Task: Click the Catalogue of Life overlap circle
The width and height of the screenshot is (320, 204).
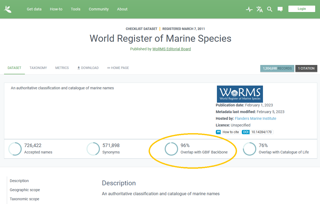Action: click(x=249, y=149)
